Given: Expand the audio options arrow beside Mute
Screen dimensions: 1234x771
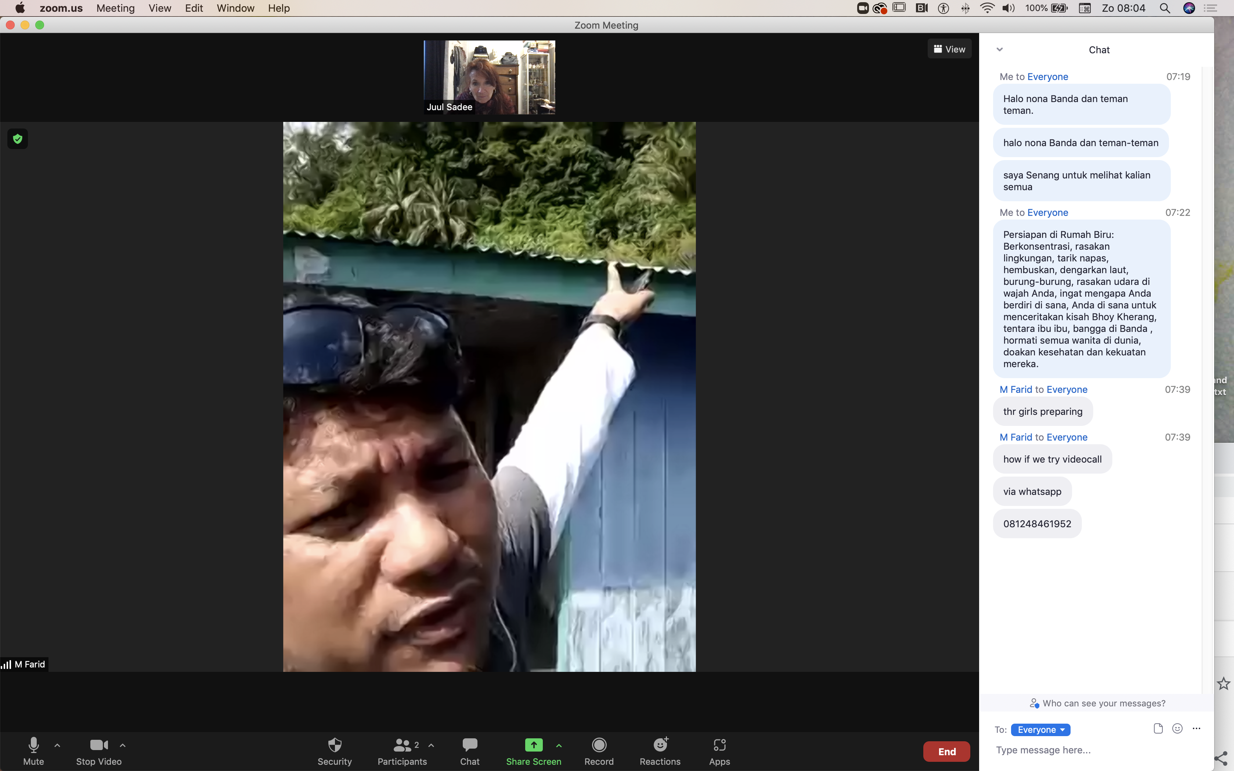Looking at the screenshot, I should (x=57, y=745).
